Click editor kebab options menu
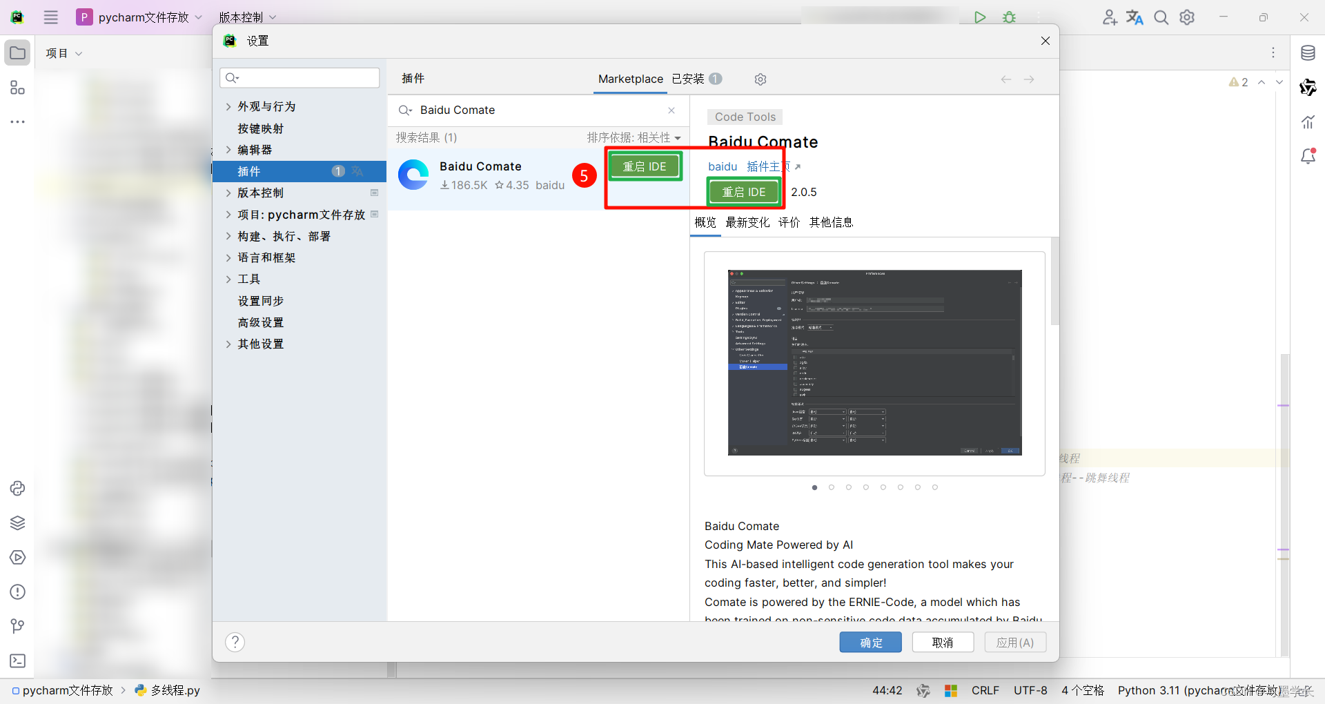Image resolution: width=1325 pixels, height=704 pixels. click(x=1273, y=53)
